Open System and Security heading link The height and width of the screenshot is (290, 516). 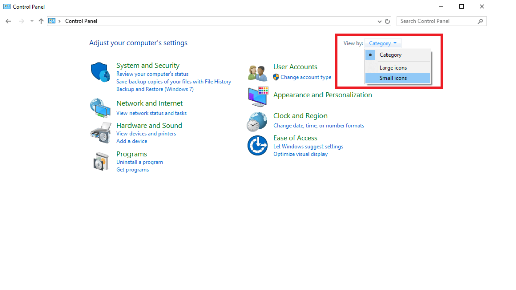tap(148, 65)
